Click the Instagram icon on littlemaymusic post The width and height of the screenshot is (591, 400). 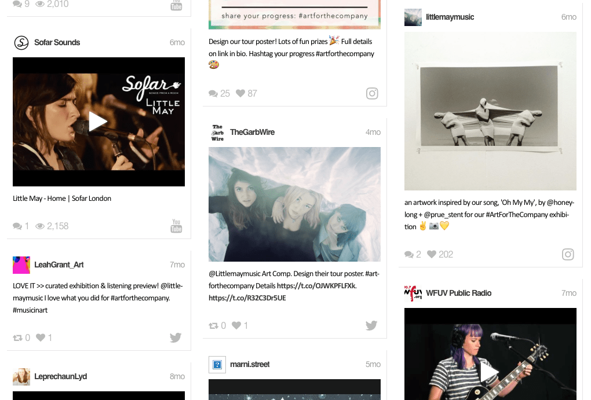[x=568, y=254]
